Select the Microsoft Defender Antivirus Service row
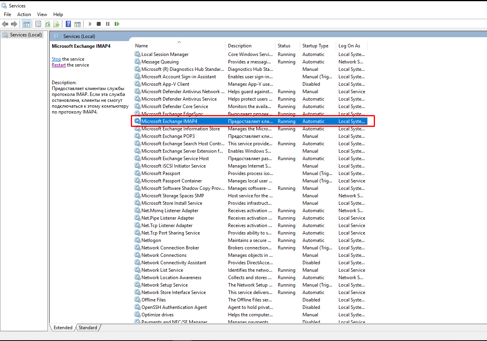Image resolution: width=487 pixels, height=341 pixels. (250, 99)
